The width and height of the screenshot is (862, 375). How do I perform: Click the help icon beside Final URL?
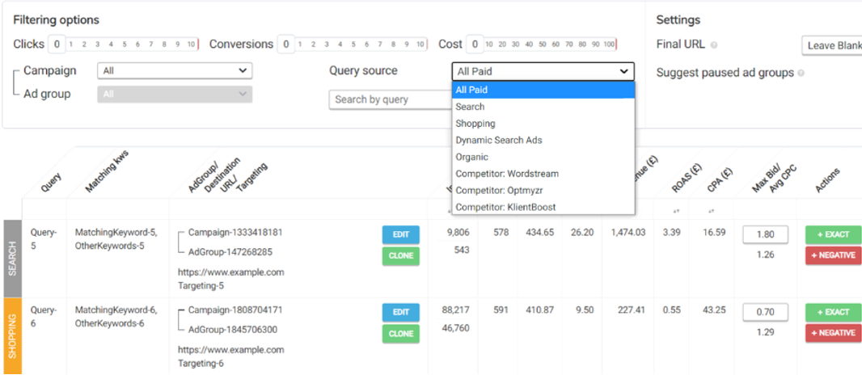(714, 45)
